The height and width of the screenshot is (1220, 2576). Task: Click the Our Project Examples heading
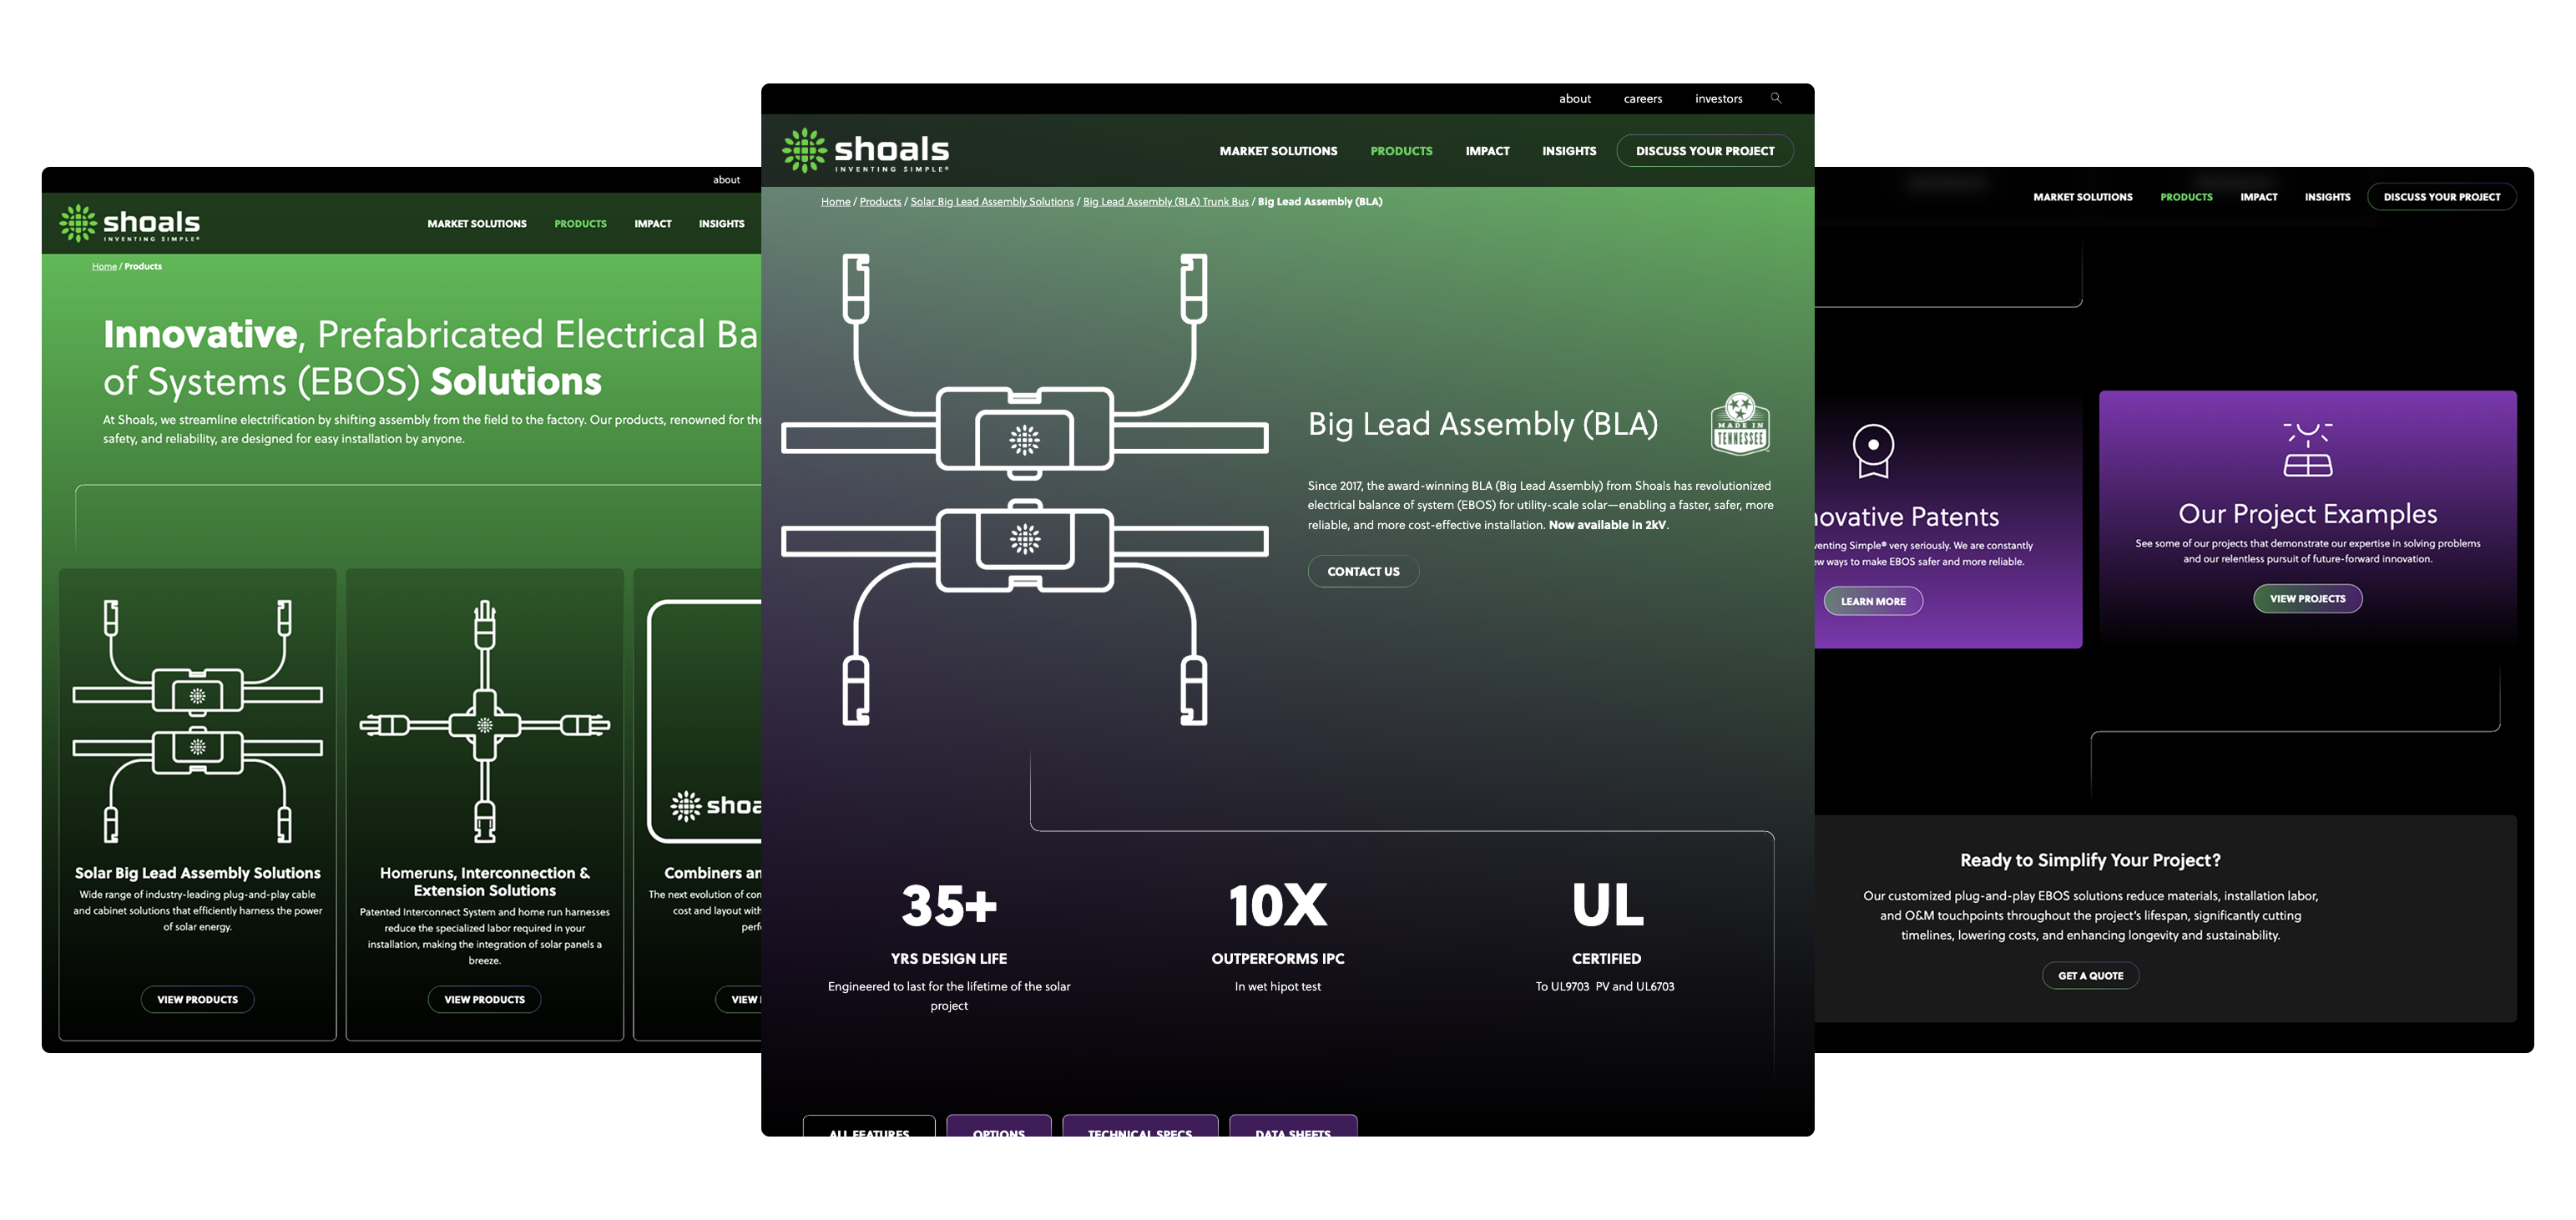coord(2308,514)
